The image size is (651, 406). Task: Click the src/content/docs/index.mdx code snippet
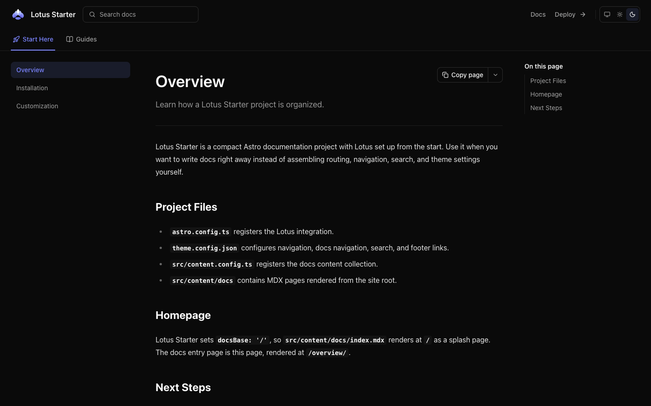pyautogui.click(x=335, y=340)
